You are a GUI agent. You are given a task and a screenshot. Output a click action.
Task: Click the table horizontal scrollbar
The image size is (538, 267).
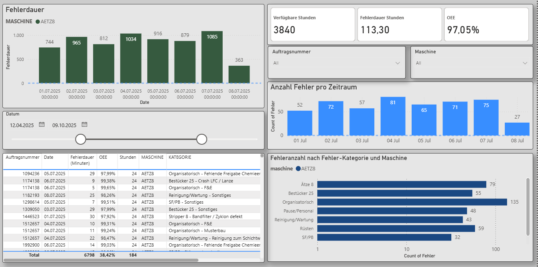point(100,260)
